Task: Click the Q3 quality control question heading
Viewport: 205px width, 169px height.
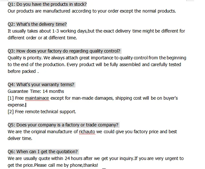Action: pyautogui.click(x=64, y=51)
